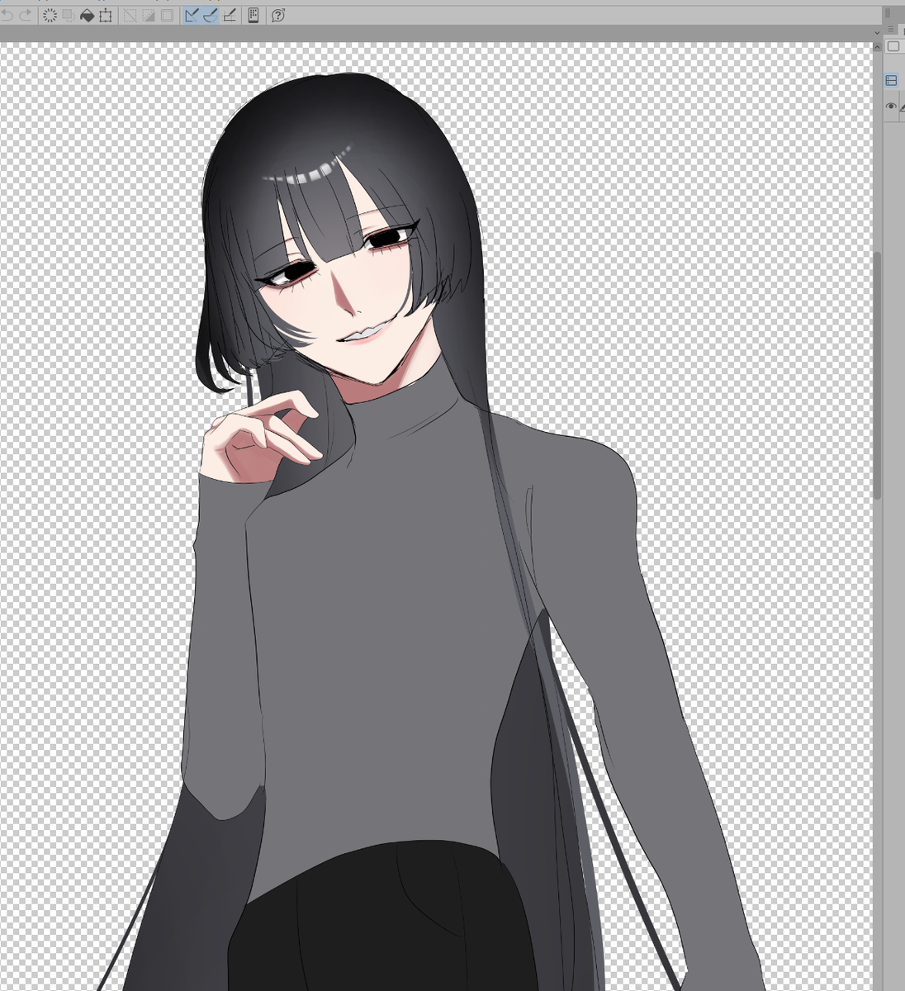Image resolution: width=905 pixels, height=991 pixels.
Task: Open Clip Studio support help icon
Action: [x=278, y=15]
